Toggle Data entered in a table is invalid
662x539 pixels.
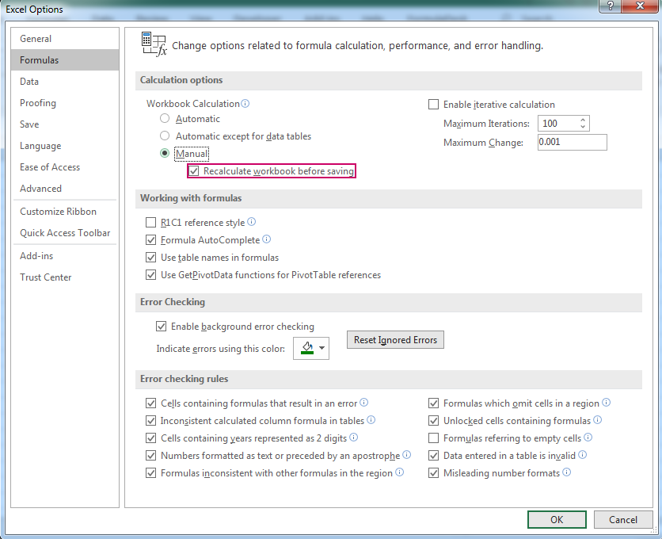pos(434,455)
